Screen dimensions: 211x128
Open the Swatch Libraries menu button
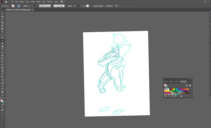pyautogui.click(x=165, y=96)
